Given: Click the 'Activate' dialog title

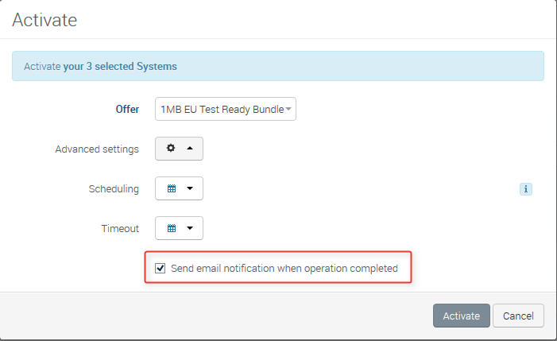Looking at the screenshot, I should coord(44,20).
